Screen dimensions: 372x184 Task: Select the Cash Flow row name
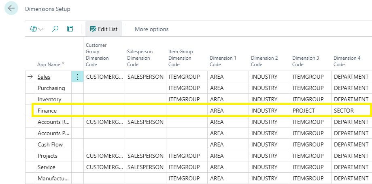[50, 144]
